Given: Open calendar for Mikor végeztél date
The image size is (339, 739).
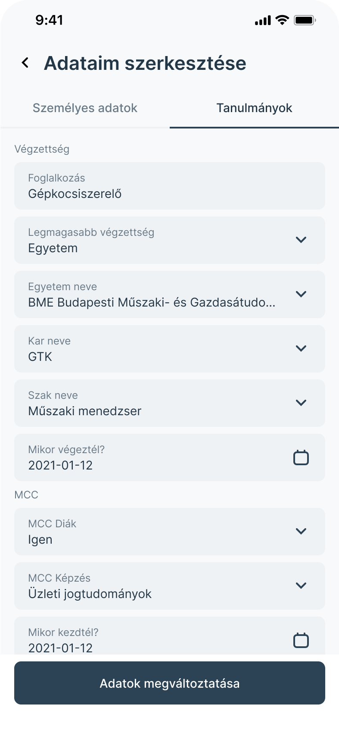Looking at the screenshot, I should [x=301, y=457].
